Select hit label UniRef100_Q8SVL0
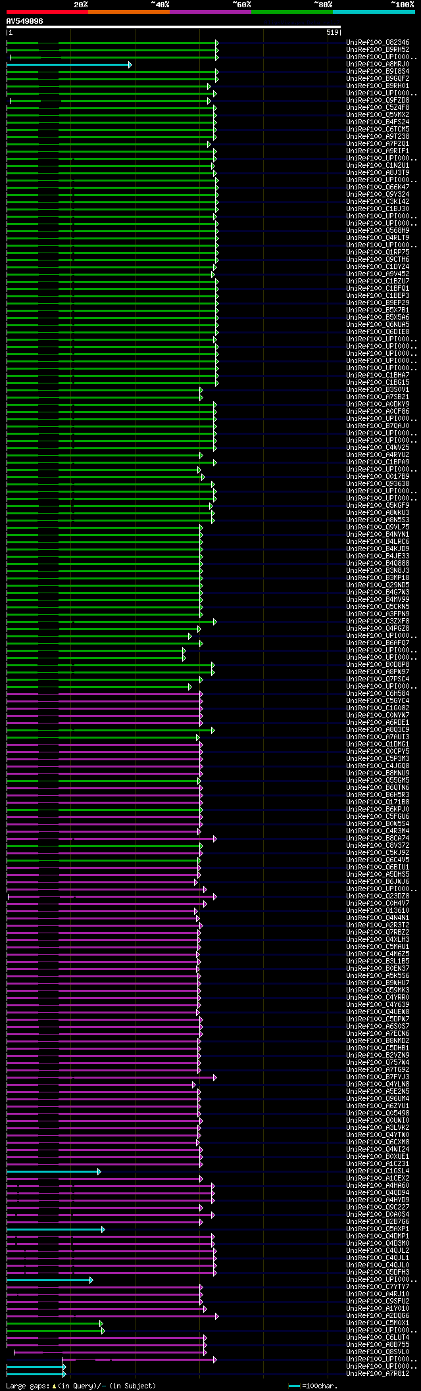The height and width of the screenshot is (1391, 421). click(x=378, y=1352)
